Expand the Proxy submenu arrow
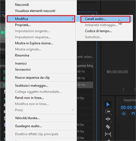 (73, 110)
